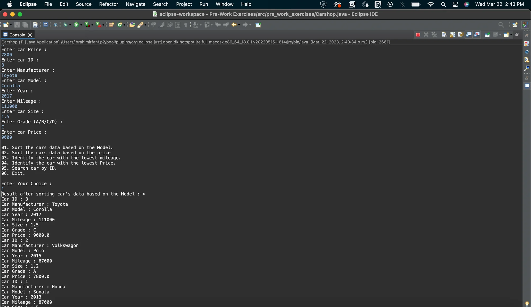The image size is (531, 307).
Task: Close the Console tab
Action: [x=30, y=35]
